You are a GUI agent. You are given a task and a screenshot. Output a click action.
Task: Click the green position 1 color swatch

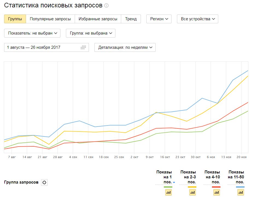point(168,187)
